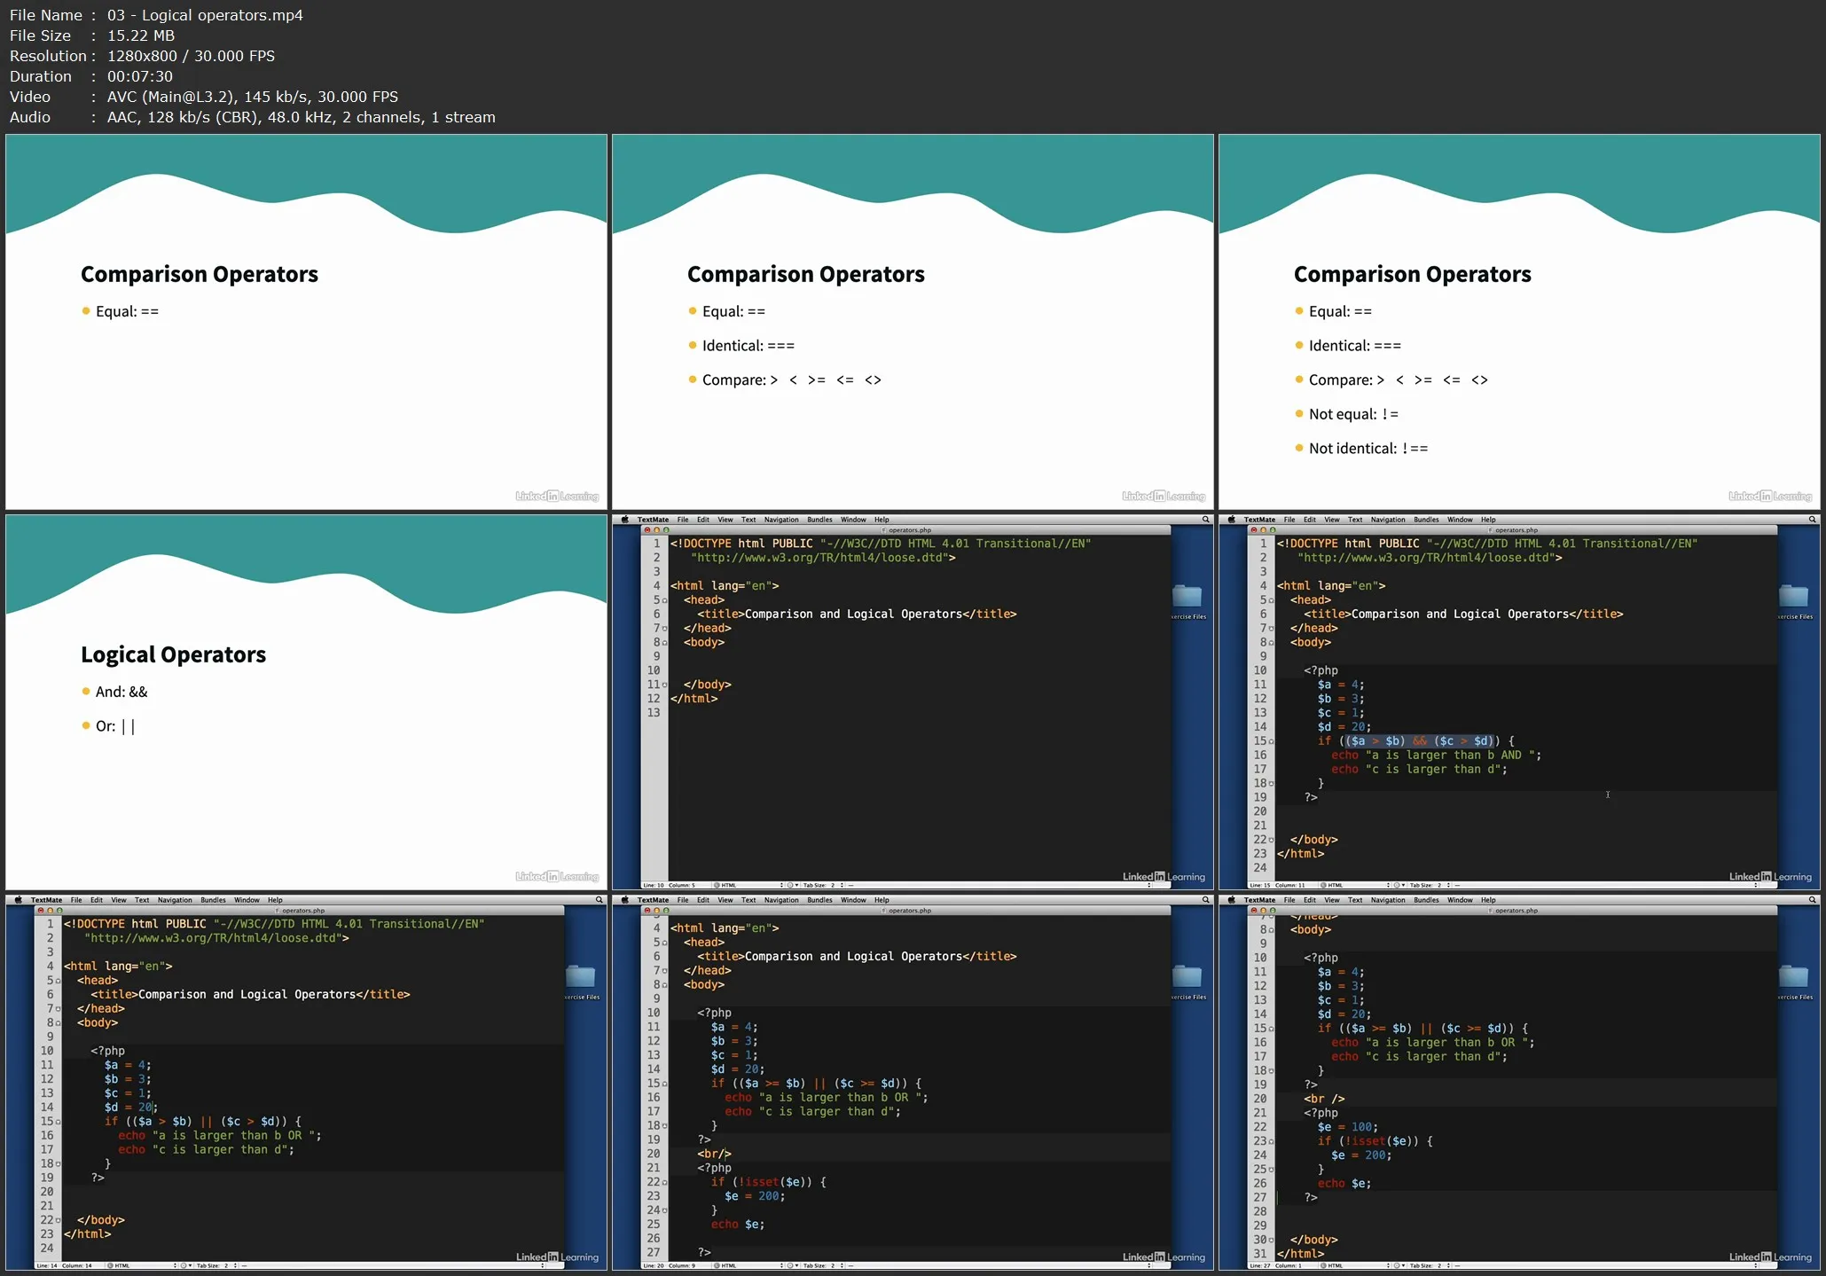Click Spotlight magnifier in frame with highlighted && condition
The image size is (1826, 1276).
pos(1812,520)
